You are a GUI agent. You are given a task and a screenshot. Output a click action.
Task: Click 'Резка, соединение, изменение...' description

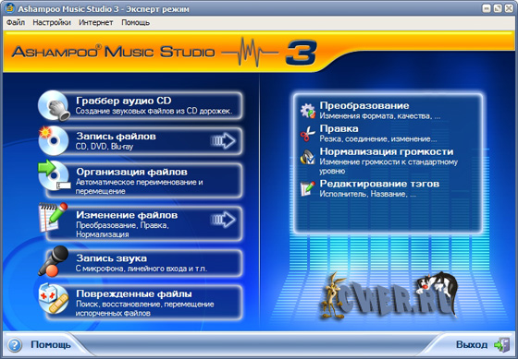[378, 138]
